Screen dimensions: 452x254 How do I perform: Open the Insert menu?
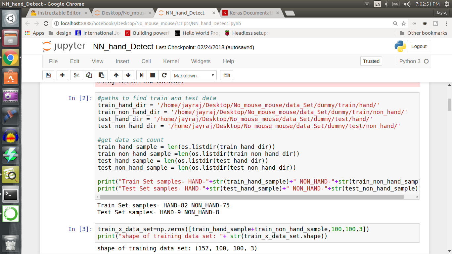tap(122, 61)
